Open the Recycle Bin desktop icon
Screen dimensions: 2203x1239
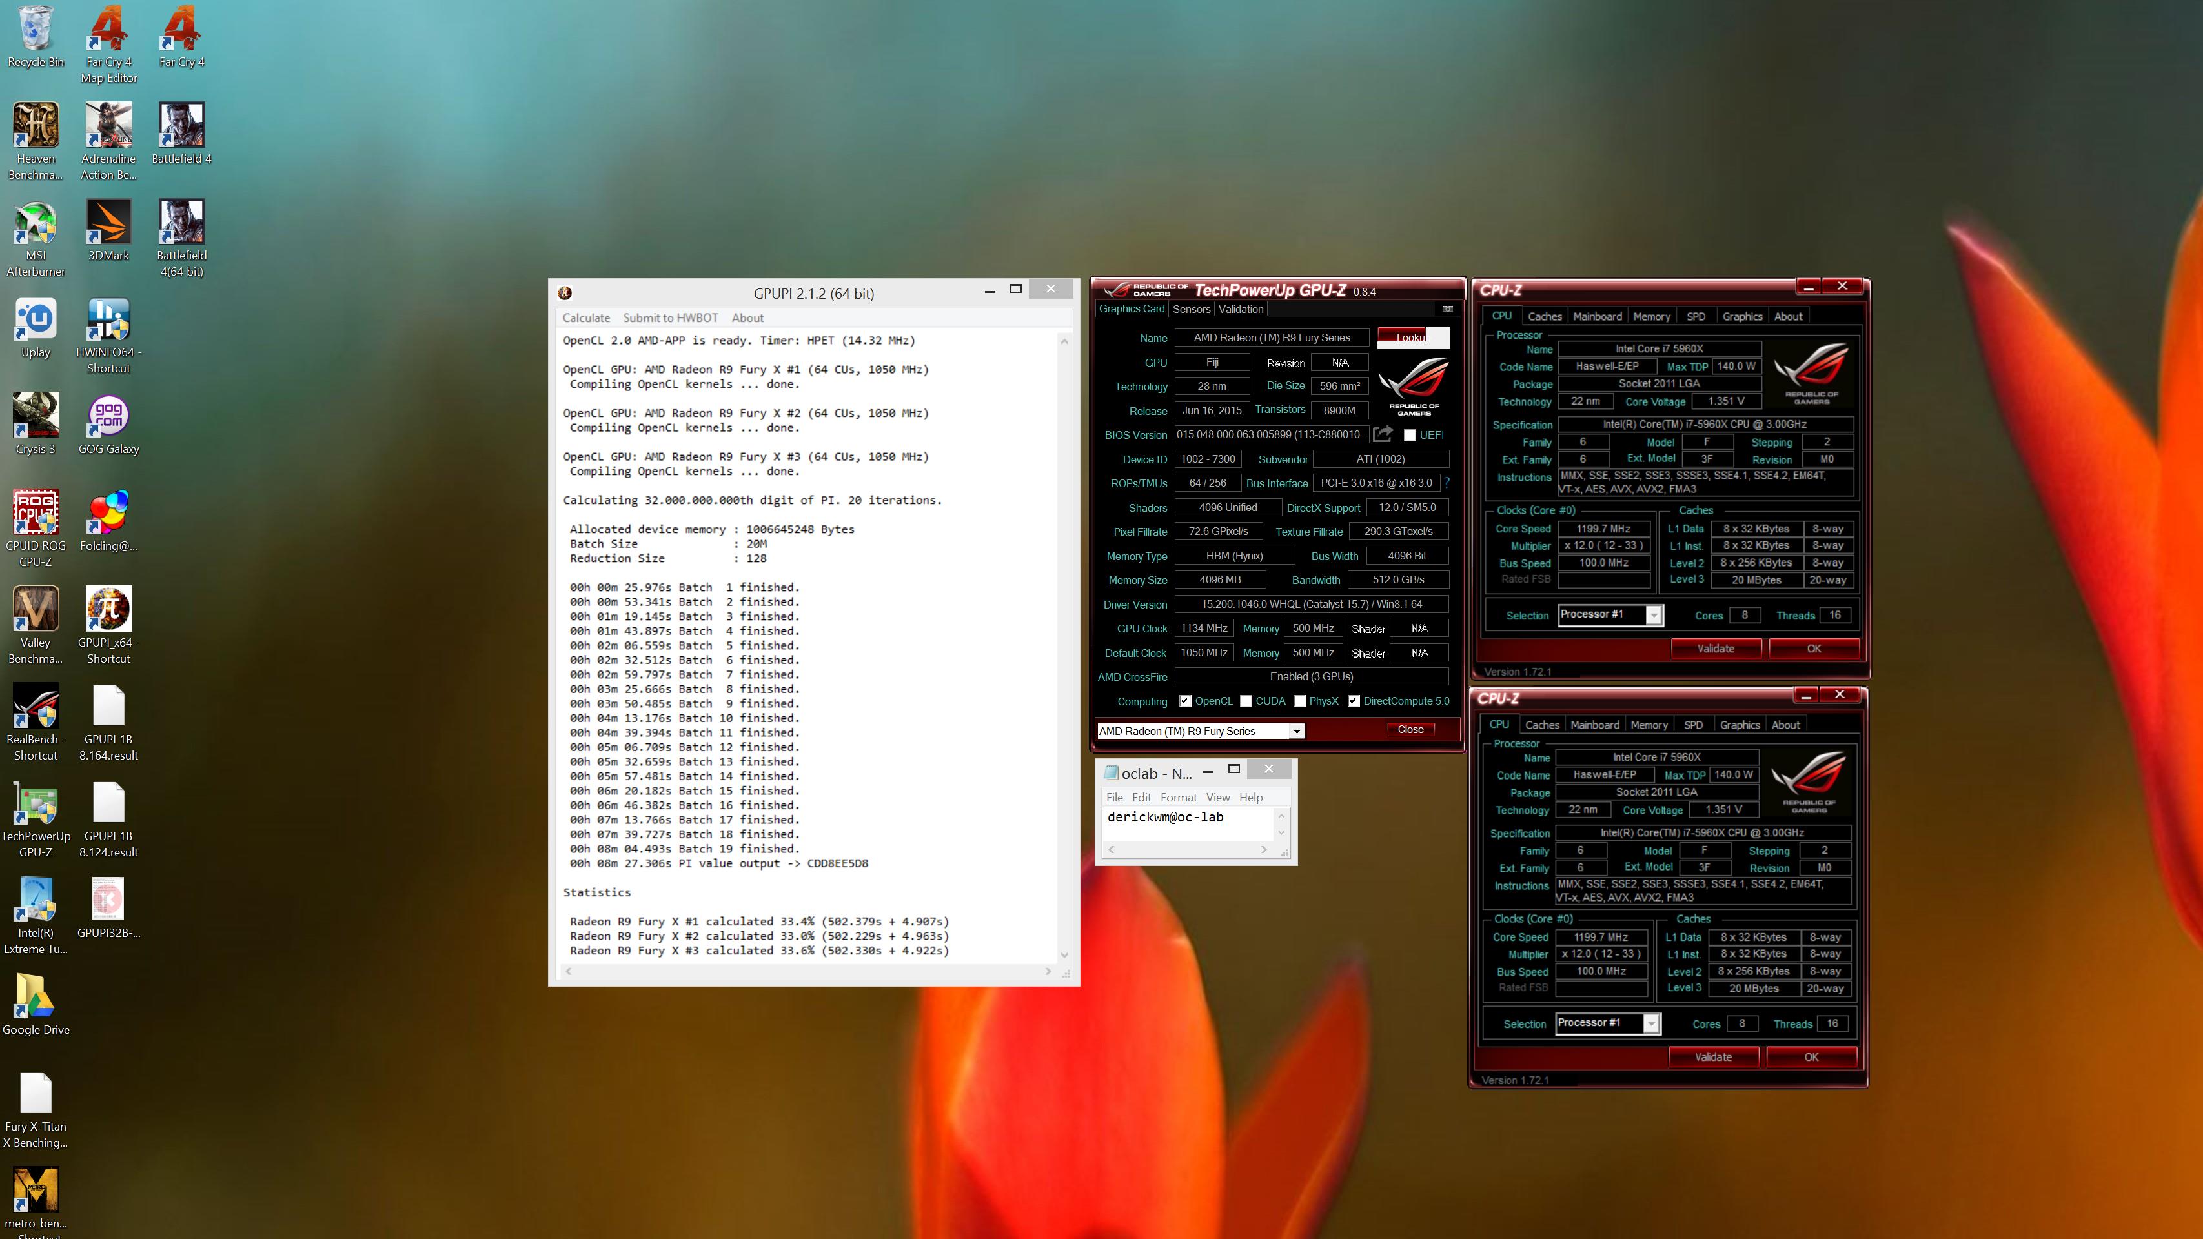[x=36, y=37]
